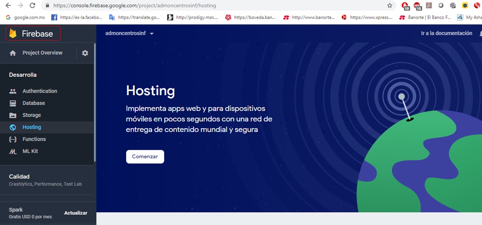Click the Database icon in sidebar
Viewport: 482px width, 225px height.
13,103
